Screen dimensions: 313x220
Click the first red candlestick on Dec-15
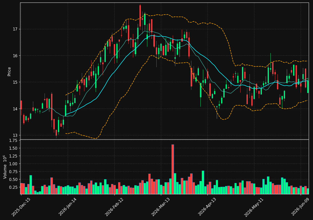pos(21,105)
